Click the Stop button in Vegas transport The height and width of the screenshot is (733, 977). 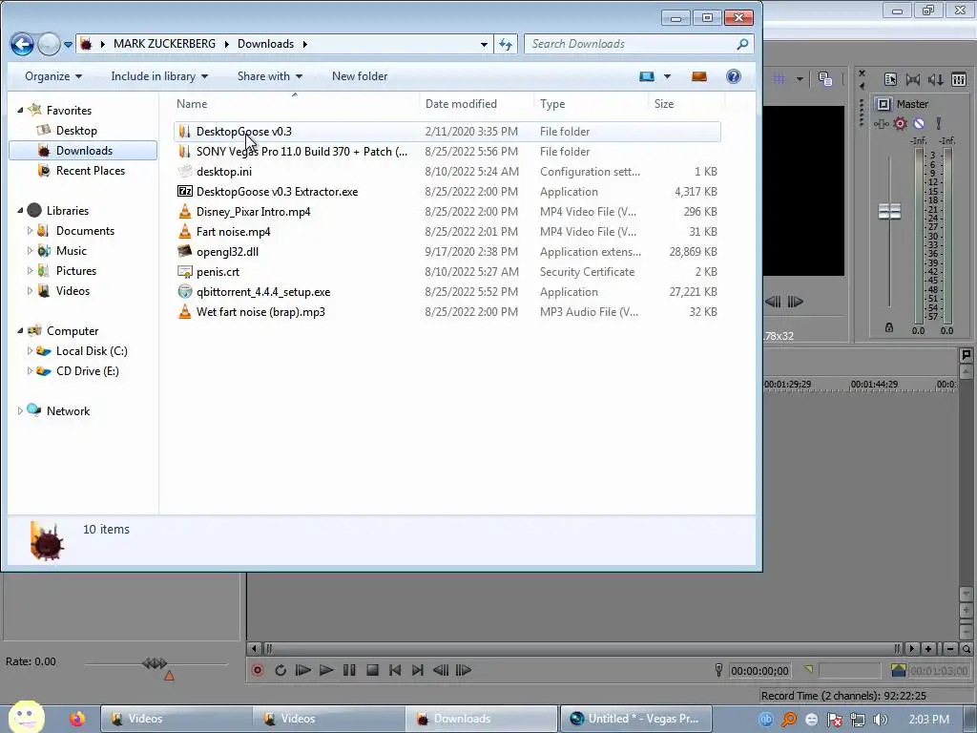pos(373,670)
